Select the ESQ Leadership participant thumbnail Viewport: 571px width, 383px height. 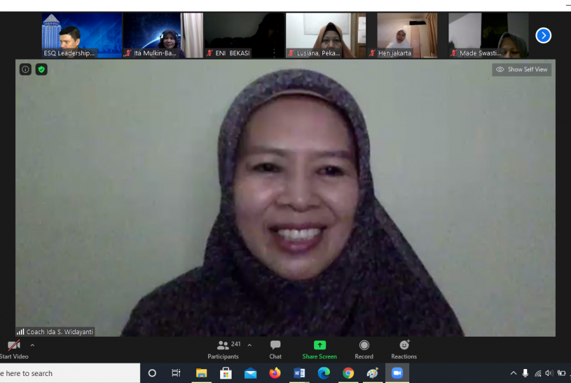pyautogui.click(x=81, y=36)
